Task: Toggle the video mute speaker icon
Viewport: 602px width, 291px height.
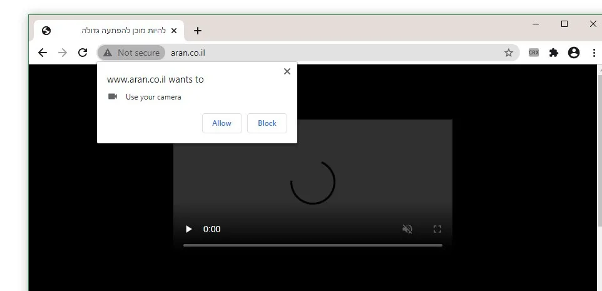Action: [407, 229]
